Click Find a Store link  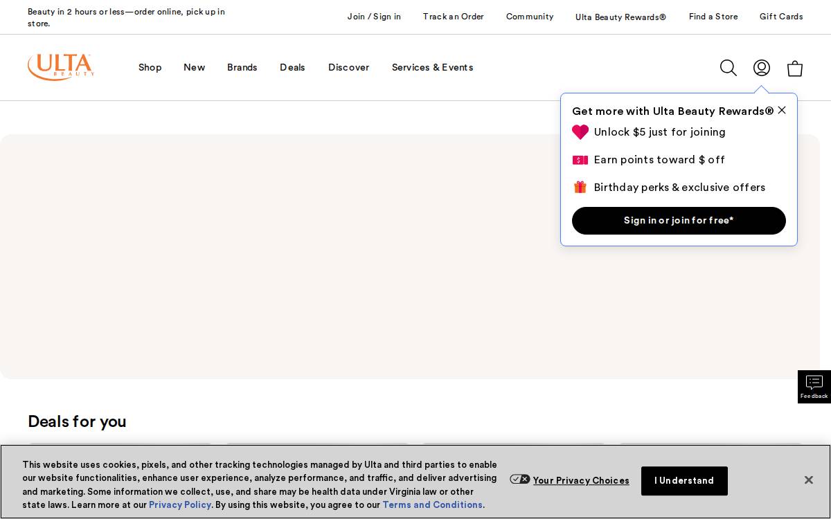click(713, 17)
